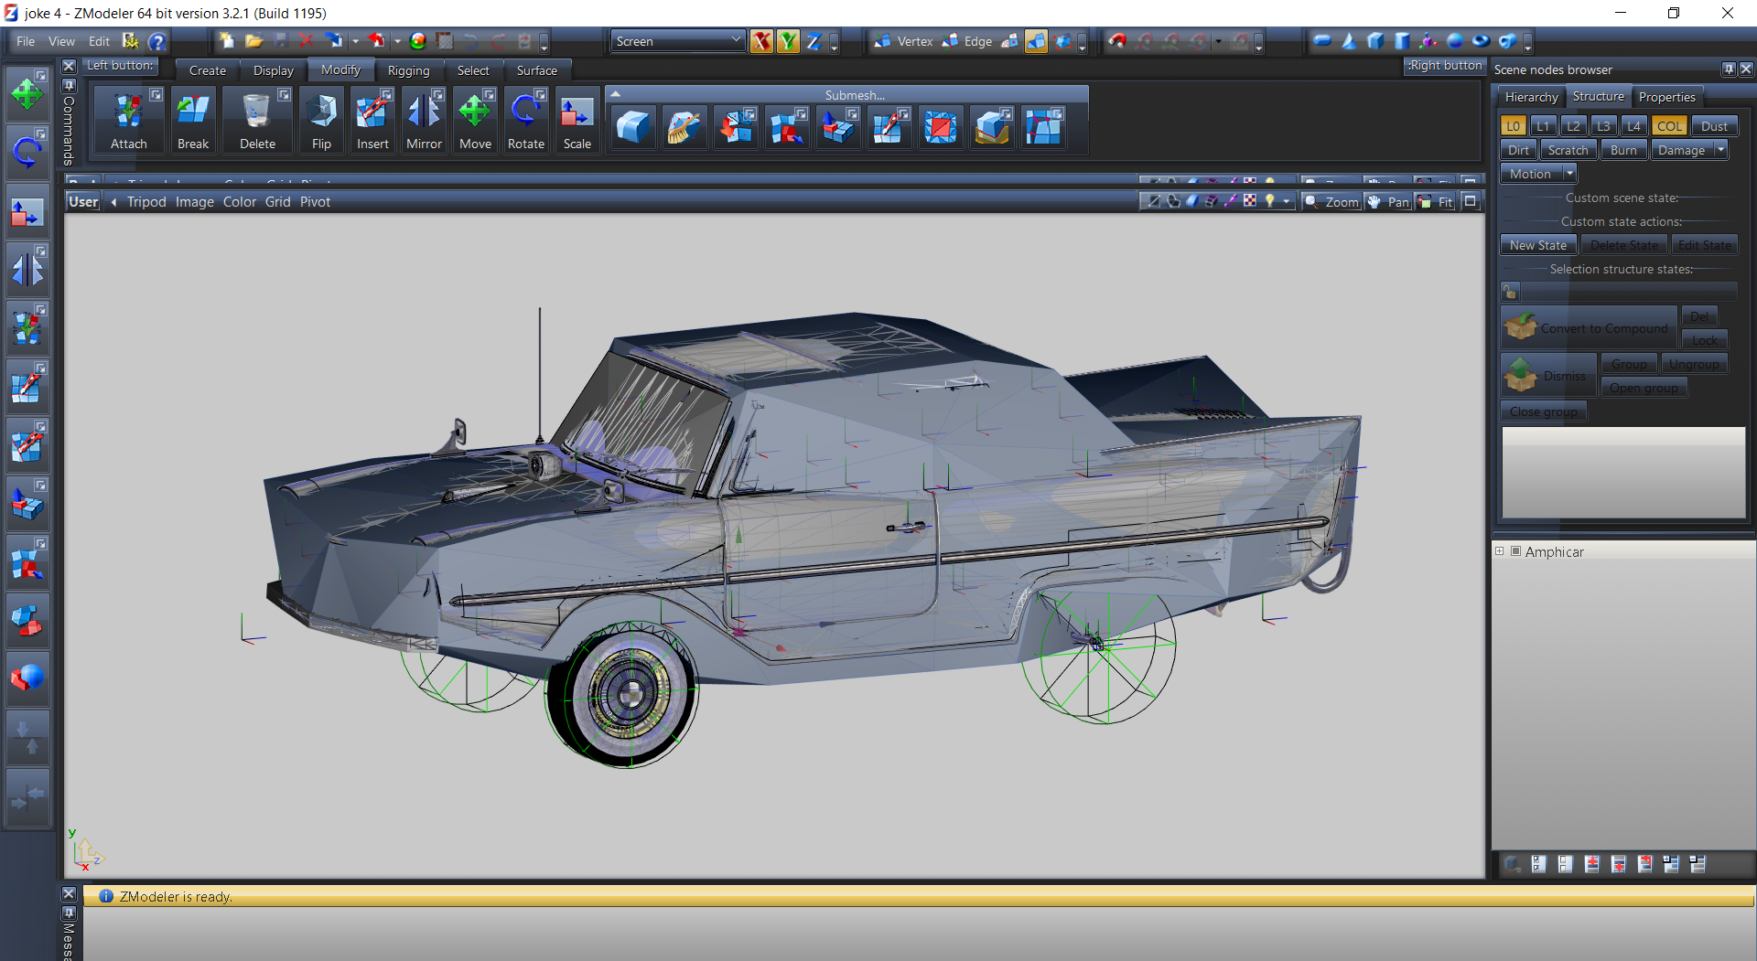The width and height of the screenshot is (1757, 961).
Task: Select the COL level button
Action: click(x=1669, y=126)
